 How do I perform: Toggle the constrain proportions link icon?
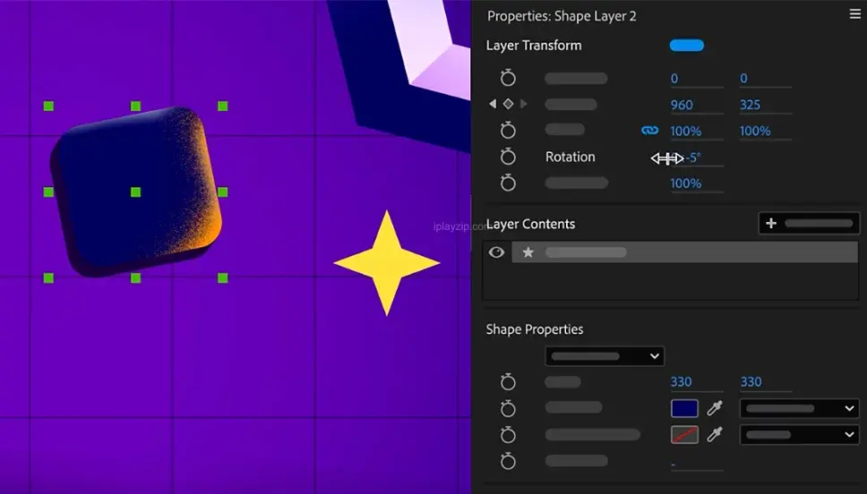[x=650, y=131]
